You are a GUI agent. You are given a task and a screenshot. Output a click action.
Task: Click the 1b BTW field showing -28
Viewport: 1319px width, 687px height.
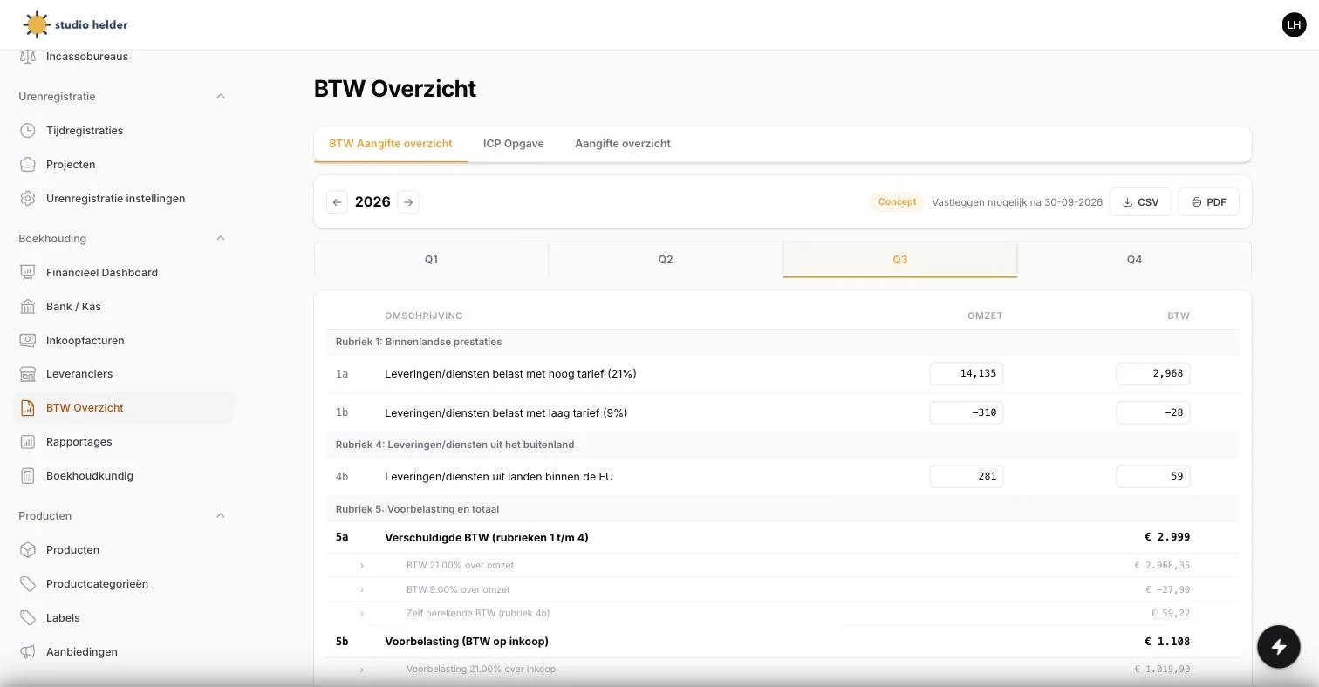(x=1153, y=413)
